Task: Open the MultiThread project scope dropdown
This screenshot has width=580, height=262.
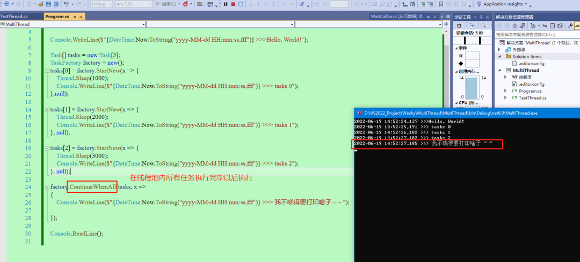Action: click(x=73, y=24)
